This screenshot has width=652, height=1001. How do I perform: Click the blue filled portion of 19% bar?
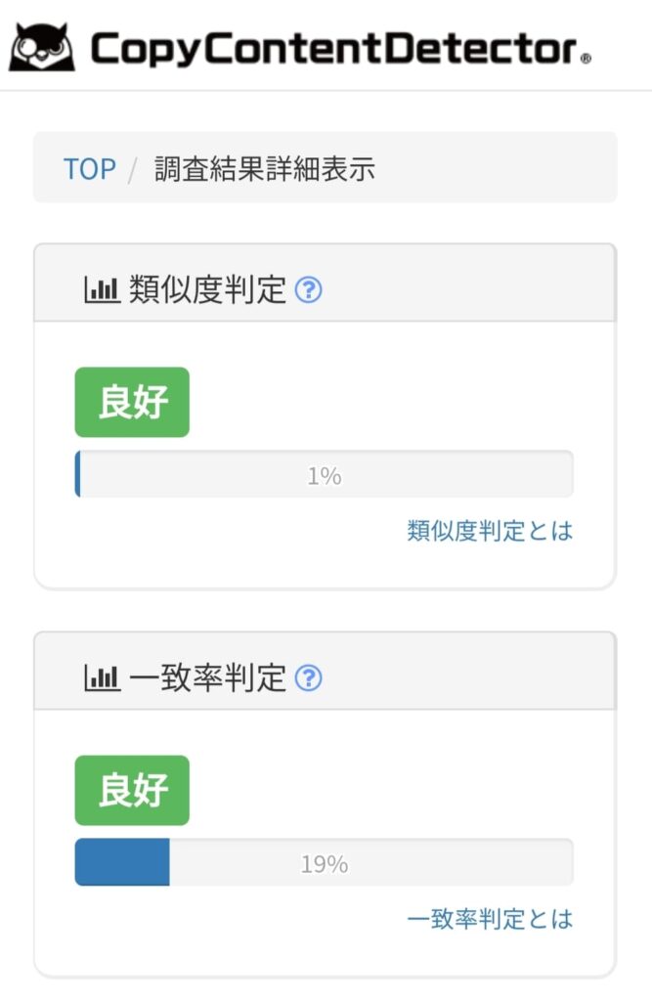point(122,862)
